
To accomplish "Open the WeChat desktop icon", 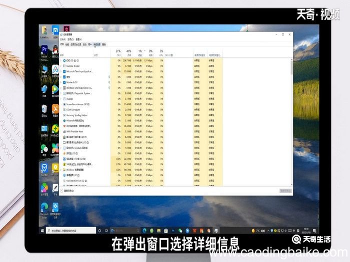I will pos(44,150).
